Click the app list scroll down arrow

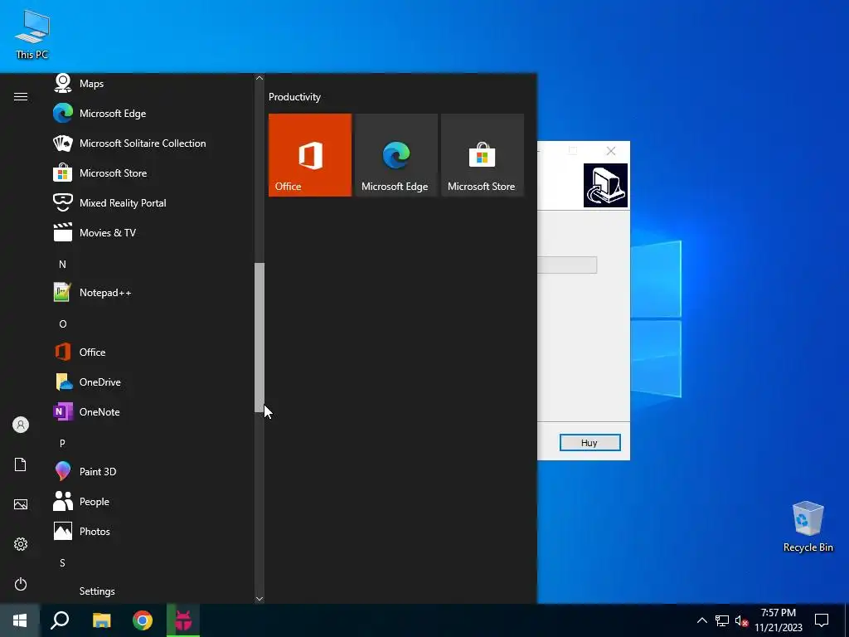[260, 599]
